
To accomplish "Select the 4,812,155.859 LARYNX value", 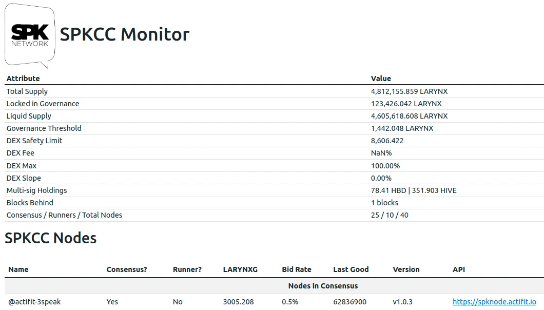I will pos(410,91).
